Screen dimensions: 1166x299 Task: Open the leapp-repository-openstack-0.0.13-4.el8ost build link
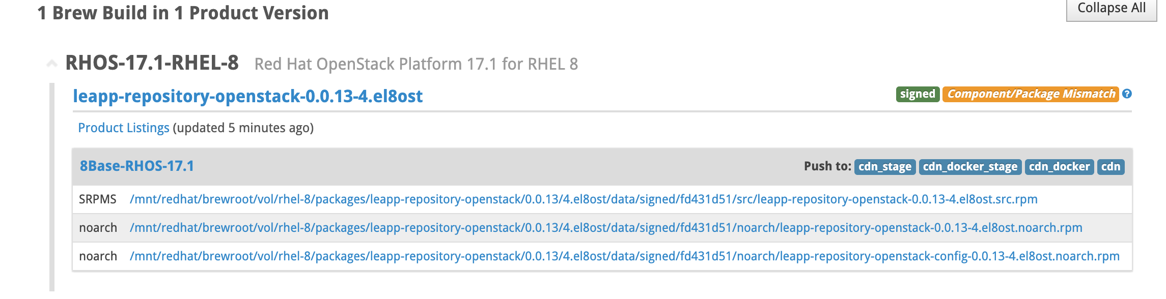[247, 96]
